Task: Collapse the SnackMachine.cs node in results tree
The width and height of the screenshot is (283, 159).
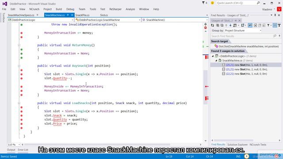Action: pyautogui.click(x=216, y=61)
